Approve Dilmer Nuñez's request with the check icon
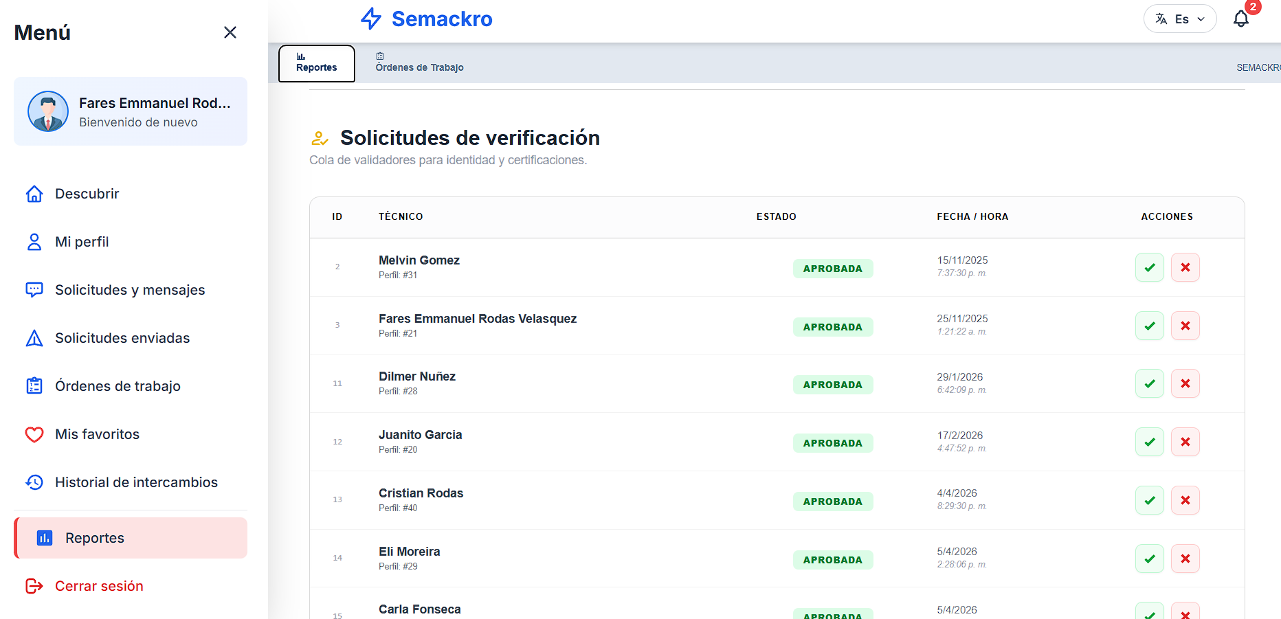Image resolution: width=1281 pixels, height=619 pixels. pyautogui.click(x=1149, y=383)
